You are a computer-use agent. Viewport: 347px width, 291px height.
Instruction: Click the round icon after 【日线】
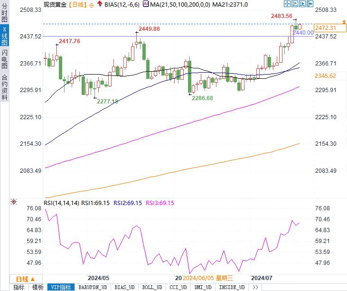tap(91, 4)
